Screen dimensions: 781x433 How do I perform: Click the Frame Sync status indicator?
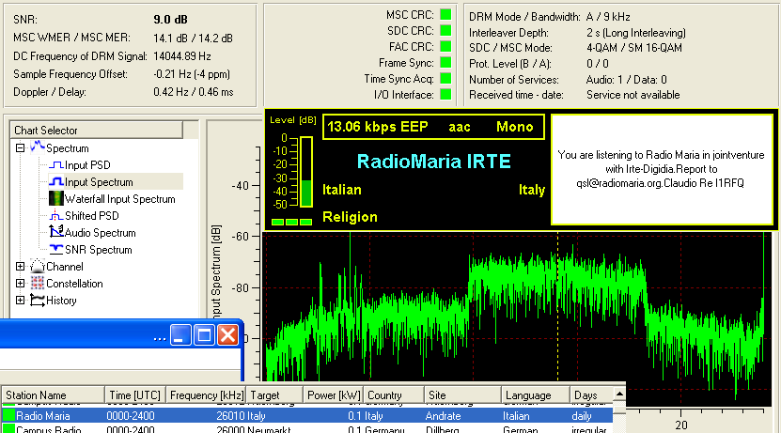(x=445, y=62)
